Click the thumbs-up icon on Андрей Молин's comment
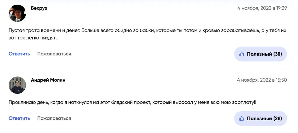The width and height of the screenshot is (298, 133). (242, 118)
